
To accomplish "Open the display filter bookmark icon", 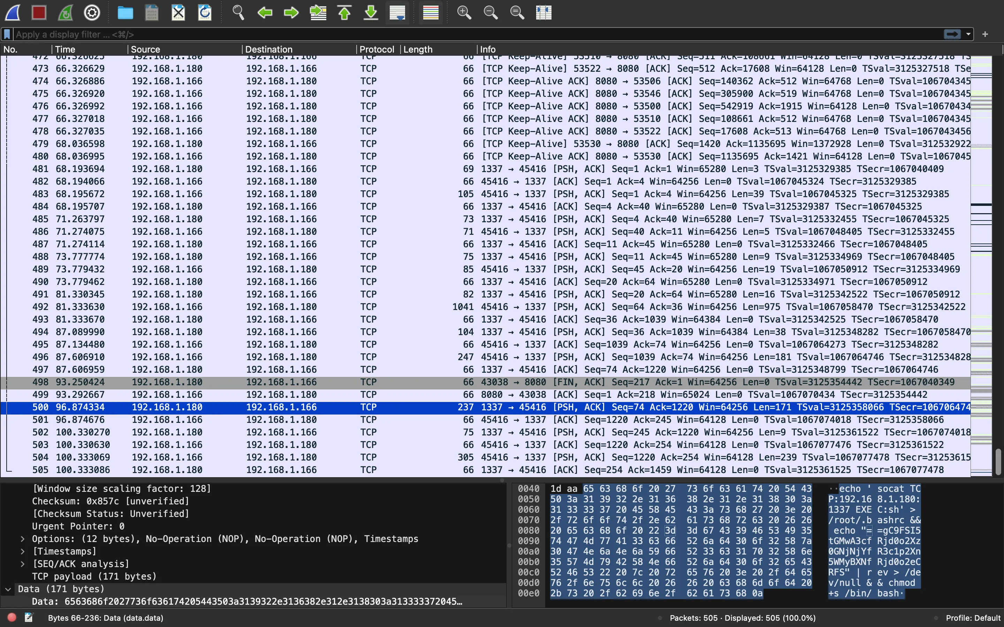I will [x=7, y=34].
